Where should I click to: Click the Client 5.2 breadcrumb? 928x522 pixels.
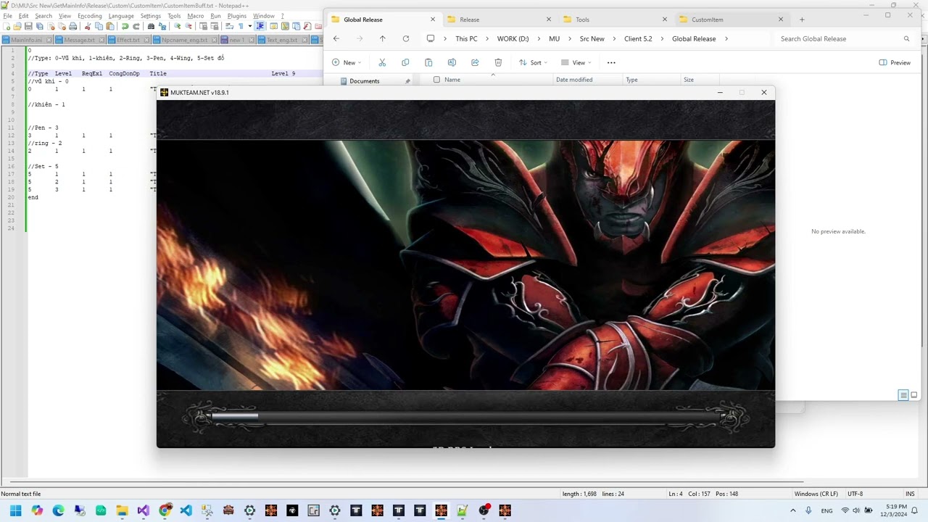click(x=638, y=39)
